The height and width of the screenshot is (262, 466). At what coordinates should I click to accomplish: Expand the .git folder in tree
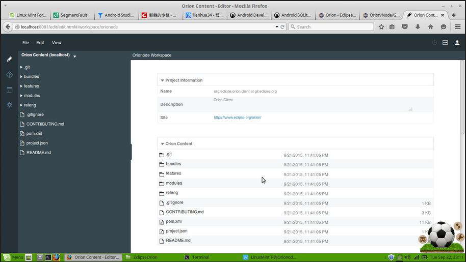[21, 67]
